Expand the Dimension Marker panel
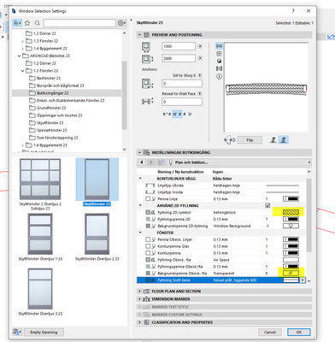The height and width of the screenshot is (342, 335). point(139,299)
